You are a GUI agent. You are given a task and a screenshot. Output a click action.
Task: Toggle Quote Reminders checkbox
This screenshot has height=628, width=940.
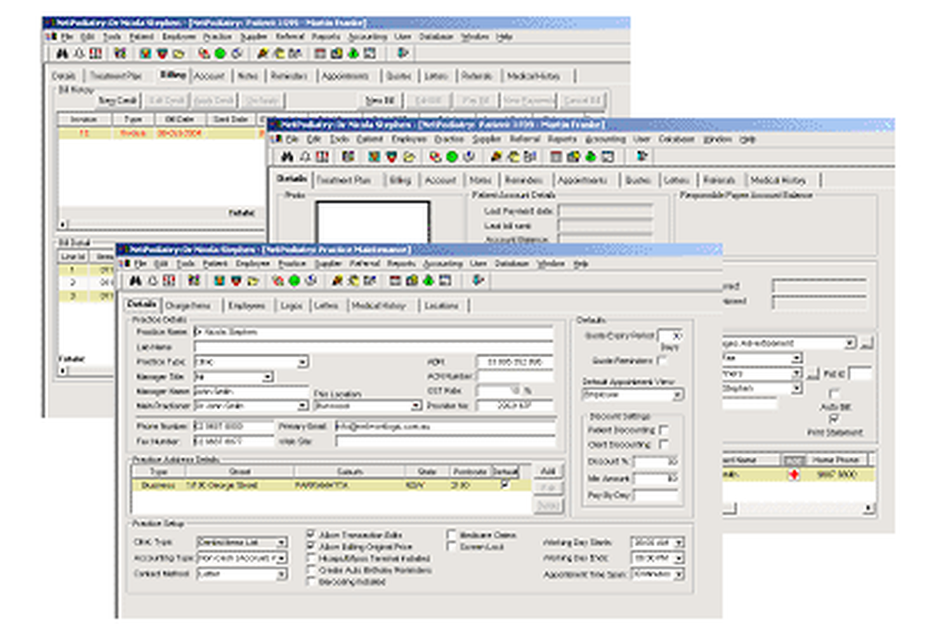[662, 360]
